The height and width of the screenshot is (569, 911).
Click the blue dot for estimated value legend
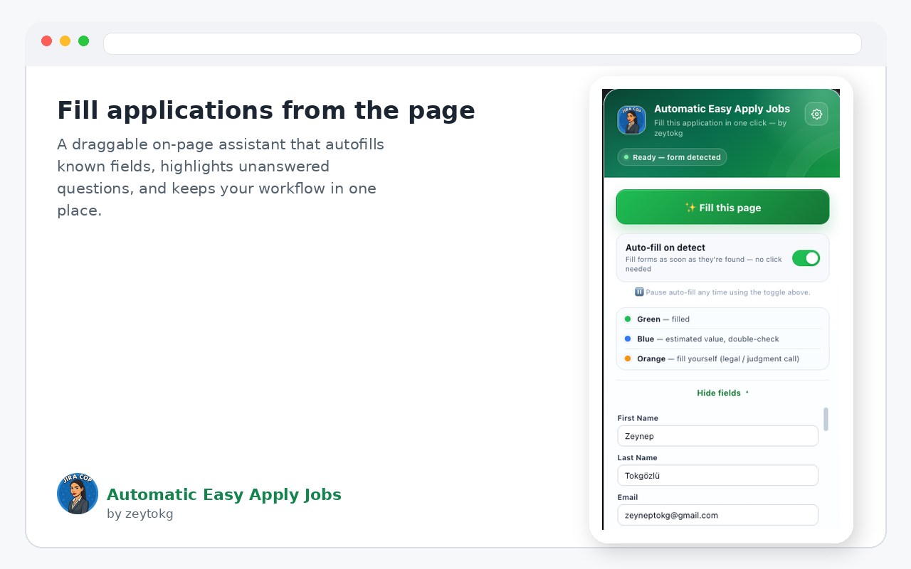pos(628,339)
